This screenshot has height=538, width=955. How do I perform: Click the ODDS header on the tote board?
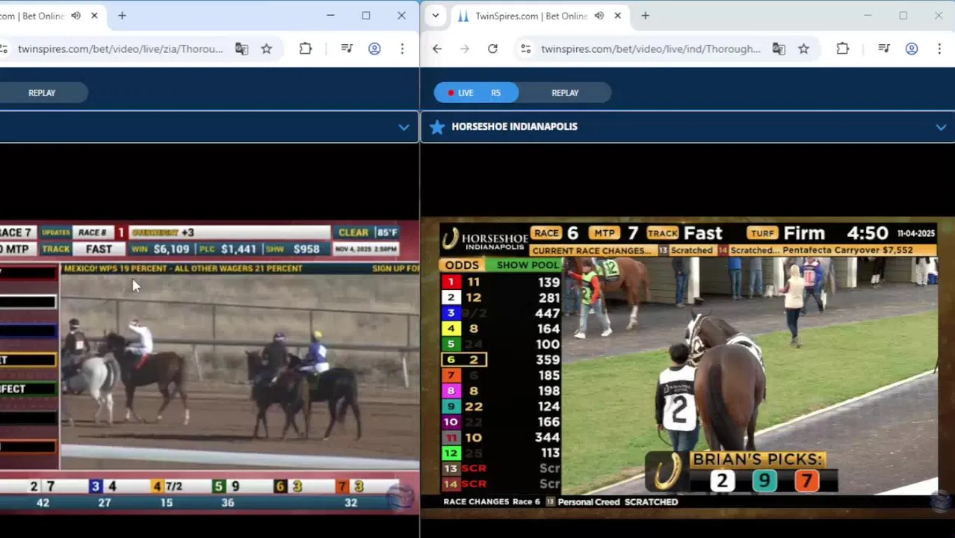pos(462,265)
